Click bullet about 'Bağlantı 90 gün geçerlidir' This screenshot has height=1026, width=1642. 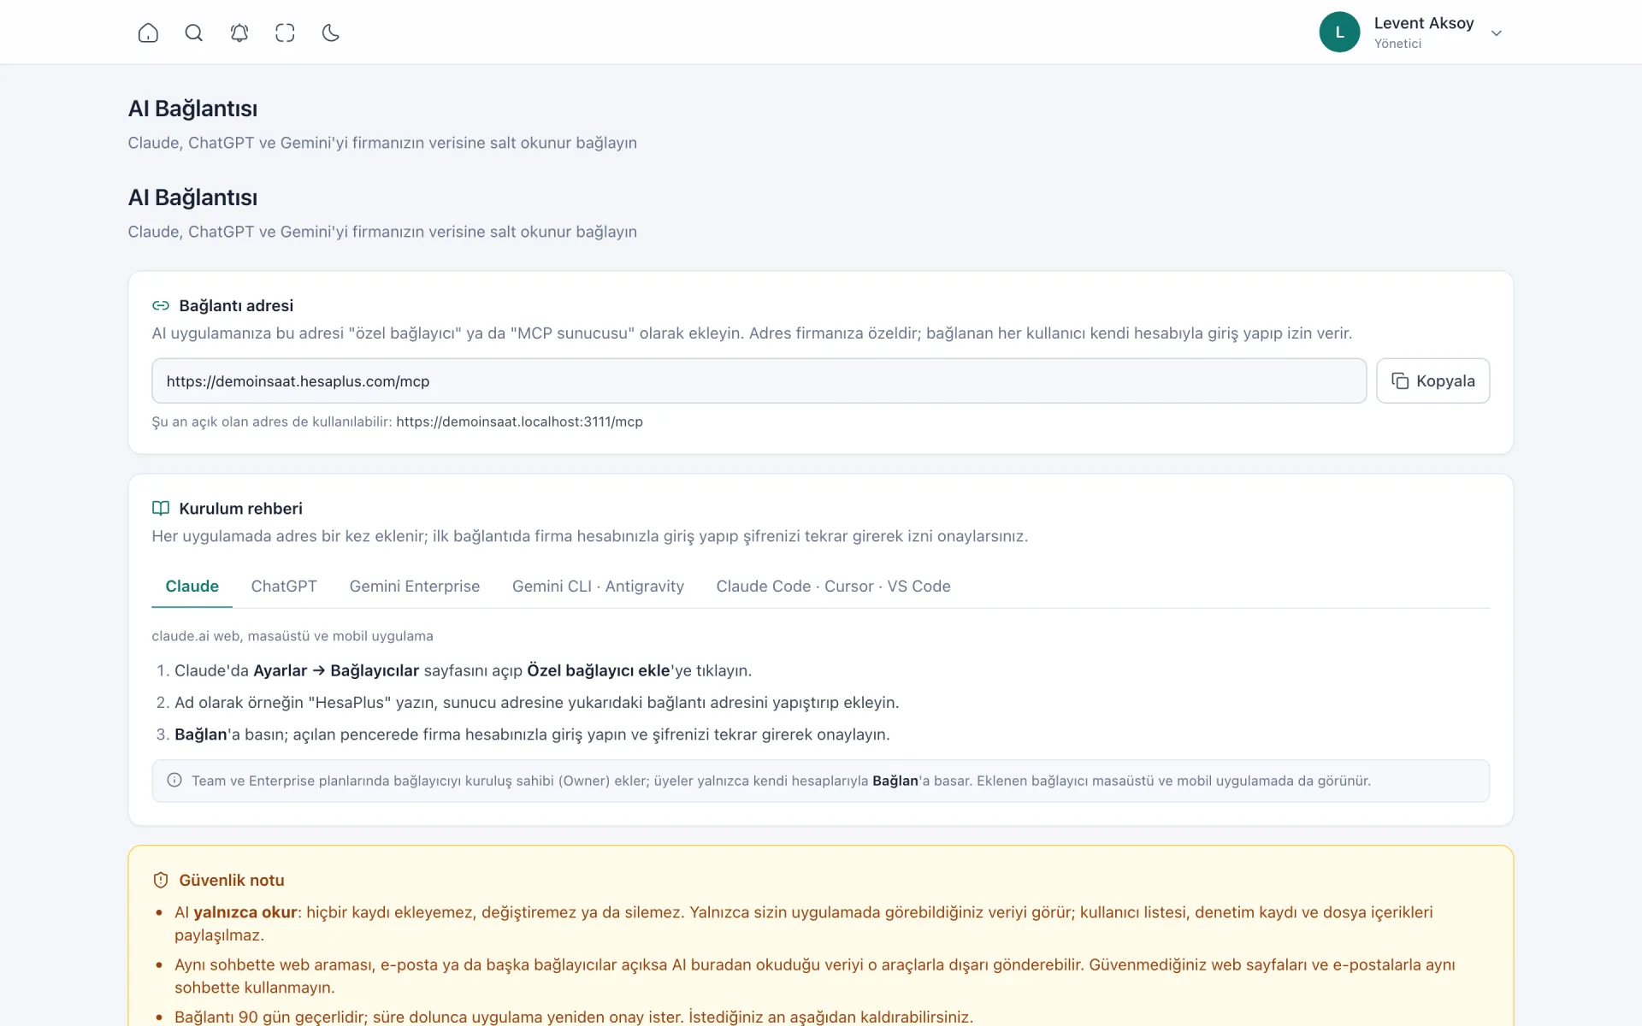pyautogui.click(x=573, y=1017)
